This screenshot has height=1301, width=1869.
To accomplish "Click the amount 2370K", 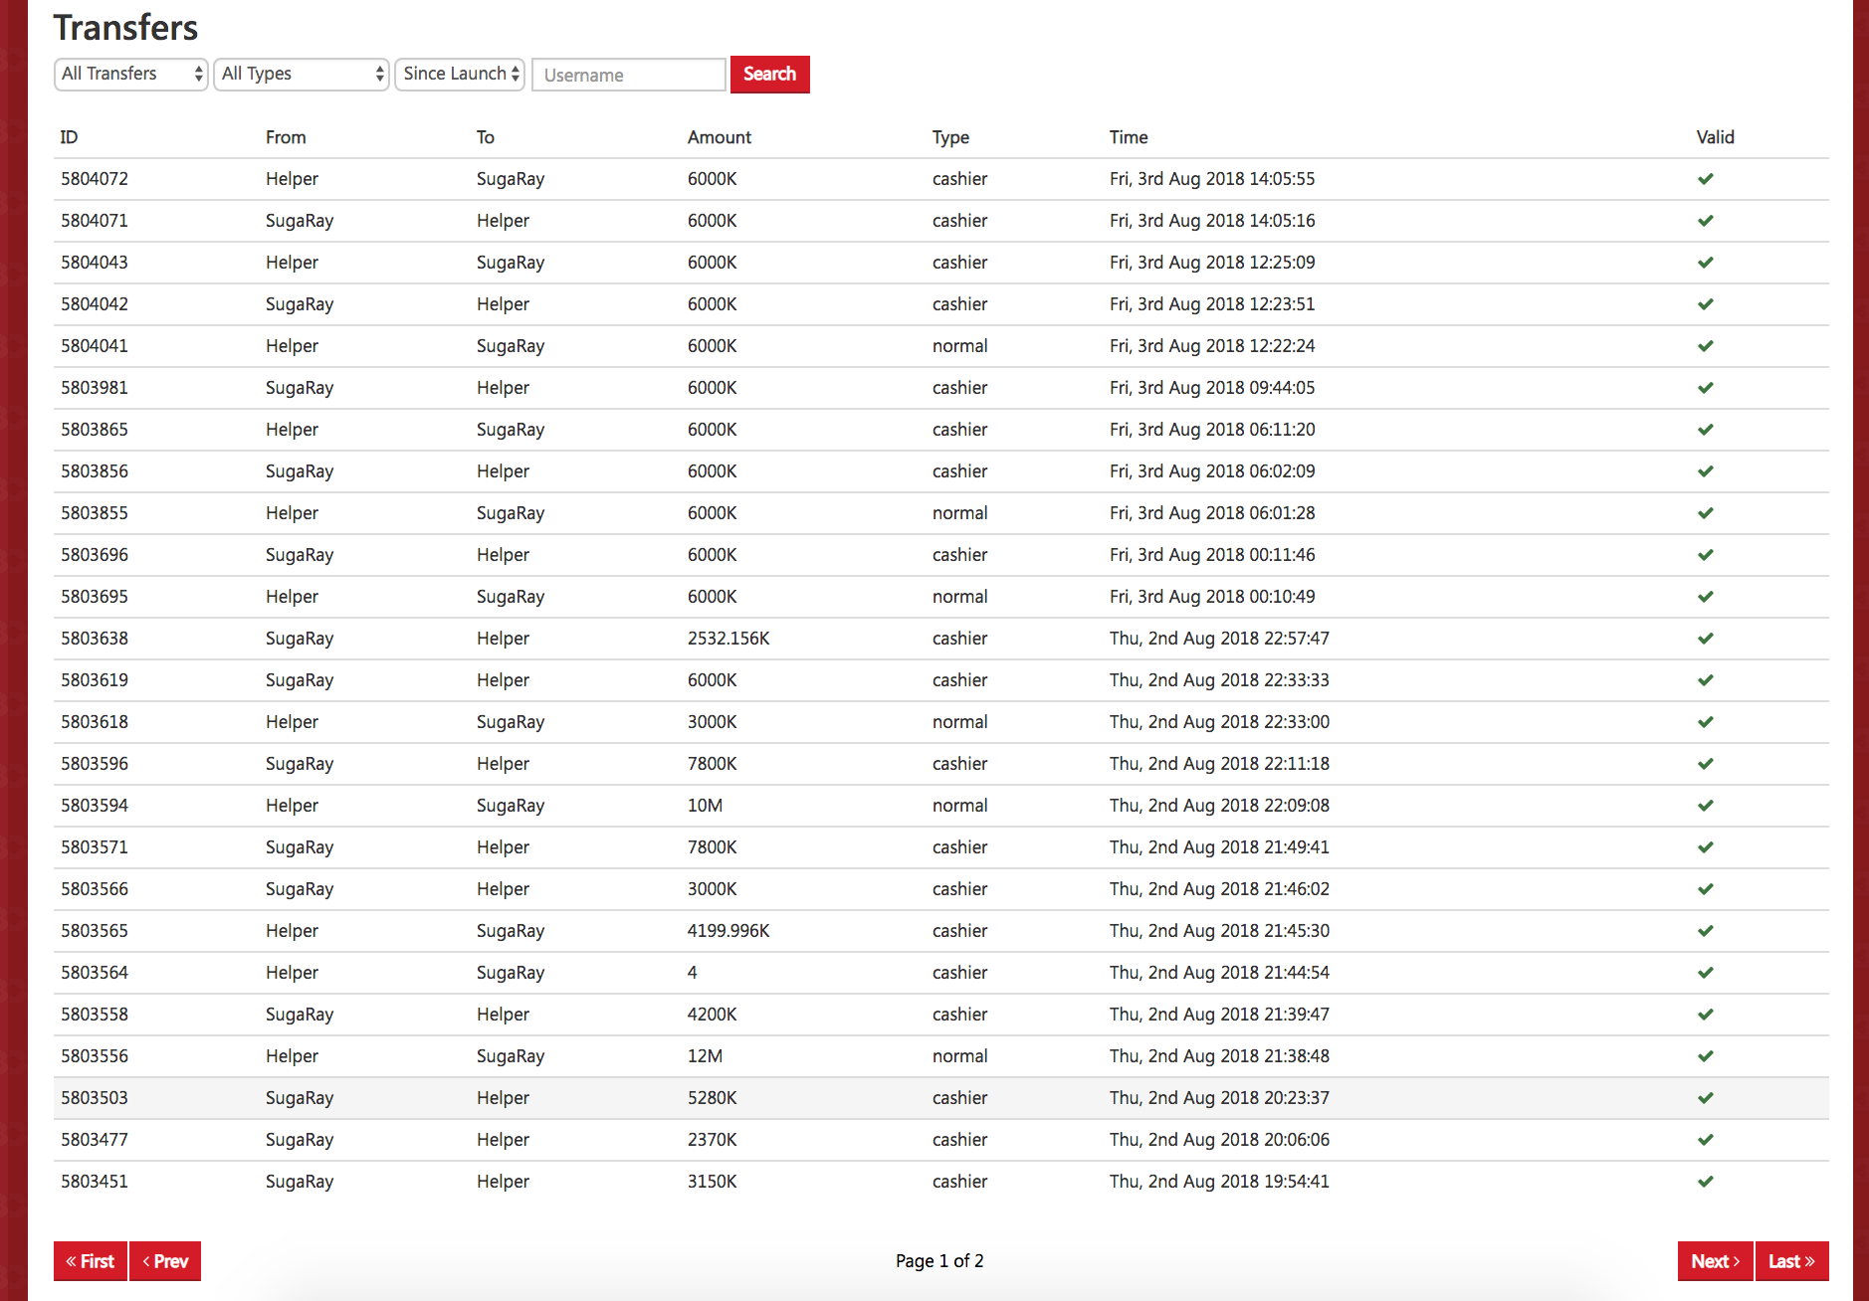I will pyautogui.click(x=713, y=1140).
